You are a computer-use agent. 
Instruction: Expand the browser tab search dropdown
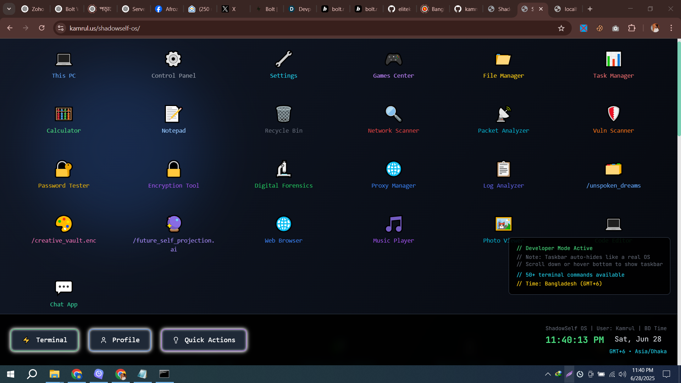pos(9,9)
